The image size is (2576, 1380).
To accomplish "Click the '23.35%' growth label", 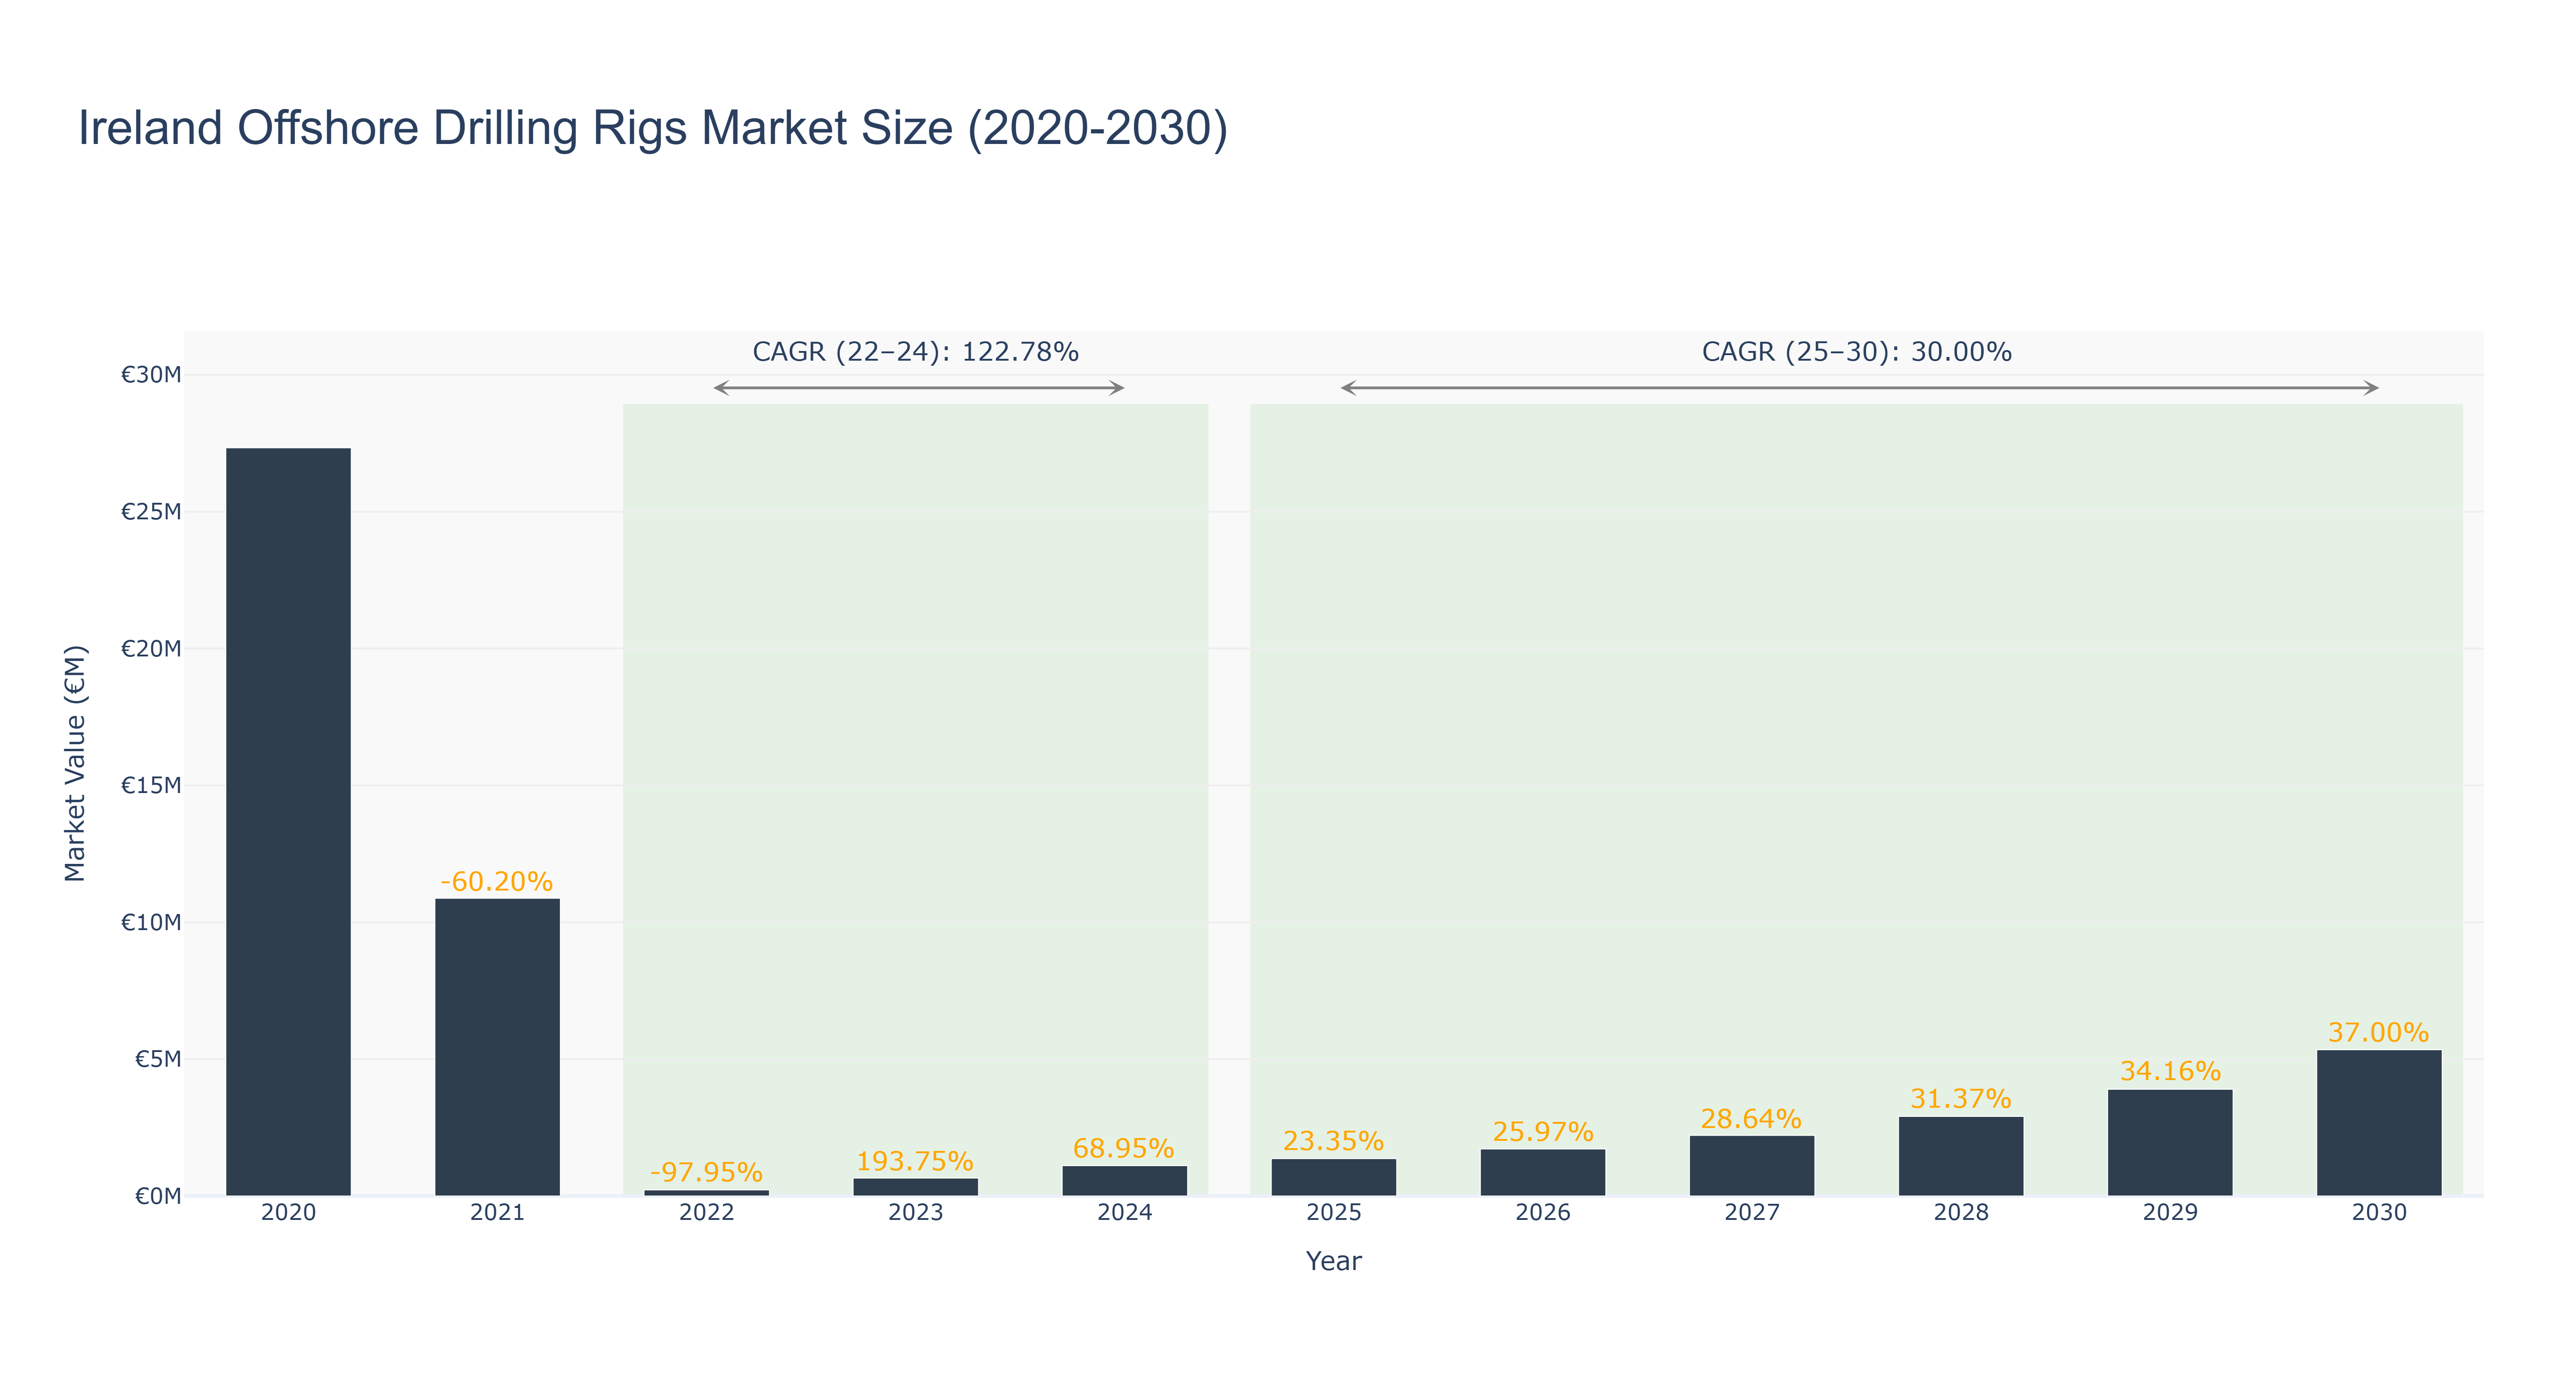I will [x=1334, y=1141].
